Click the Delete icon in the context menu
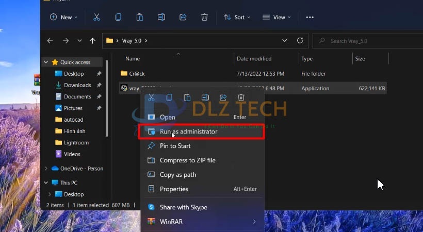Viewport: 423px width, 232px height. pyautogui.click(x=241, y=97)
